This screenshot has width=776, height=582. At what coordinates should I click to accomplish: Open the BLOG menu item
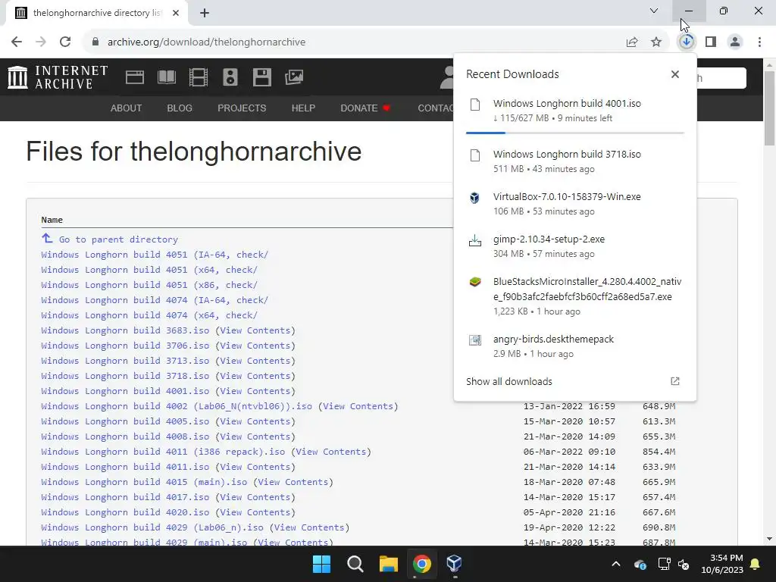[x=180, y=108]
